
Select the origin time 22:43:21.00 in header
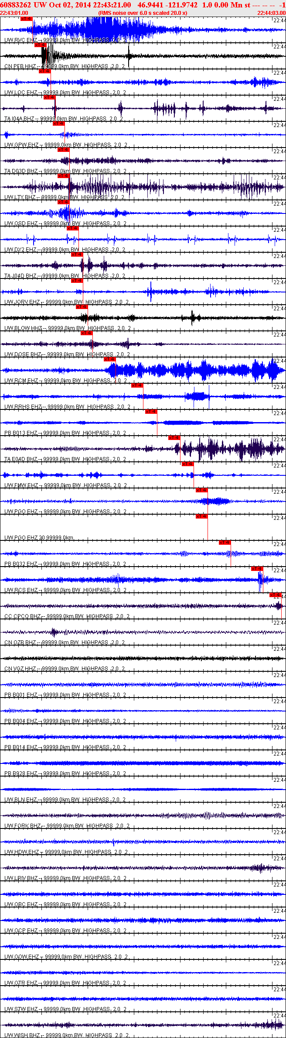tap(112, 5)
